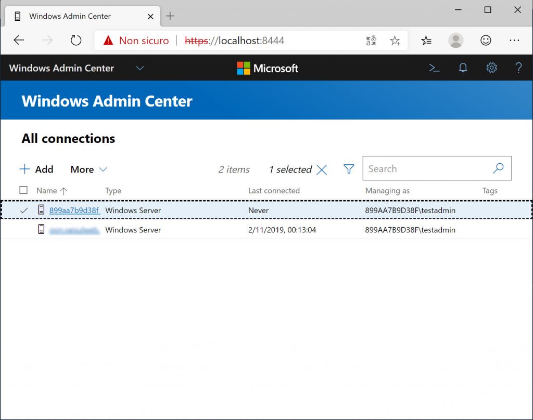Viewport: 533px width, 420px height.
Task: Click the Non sicuro security label
Action: tap(144, 41)
